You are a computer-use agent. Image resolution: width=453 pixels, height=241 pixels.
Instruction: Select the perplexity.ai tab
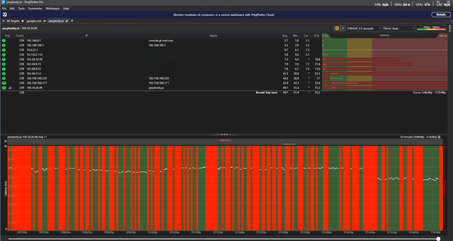[56, 21]
